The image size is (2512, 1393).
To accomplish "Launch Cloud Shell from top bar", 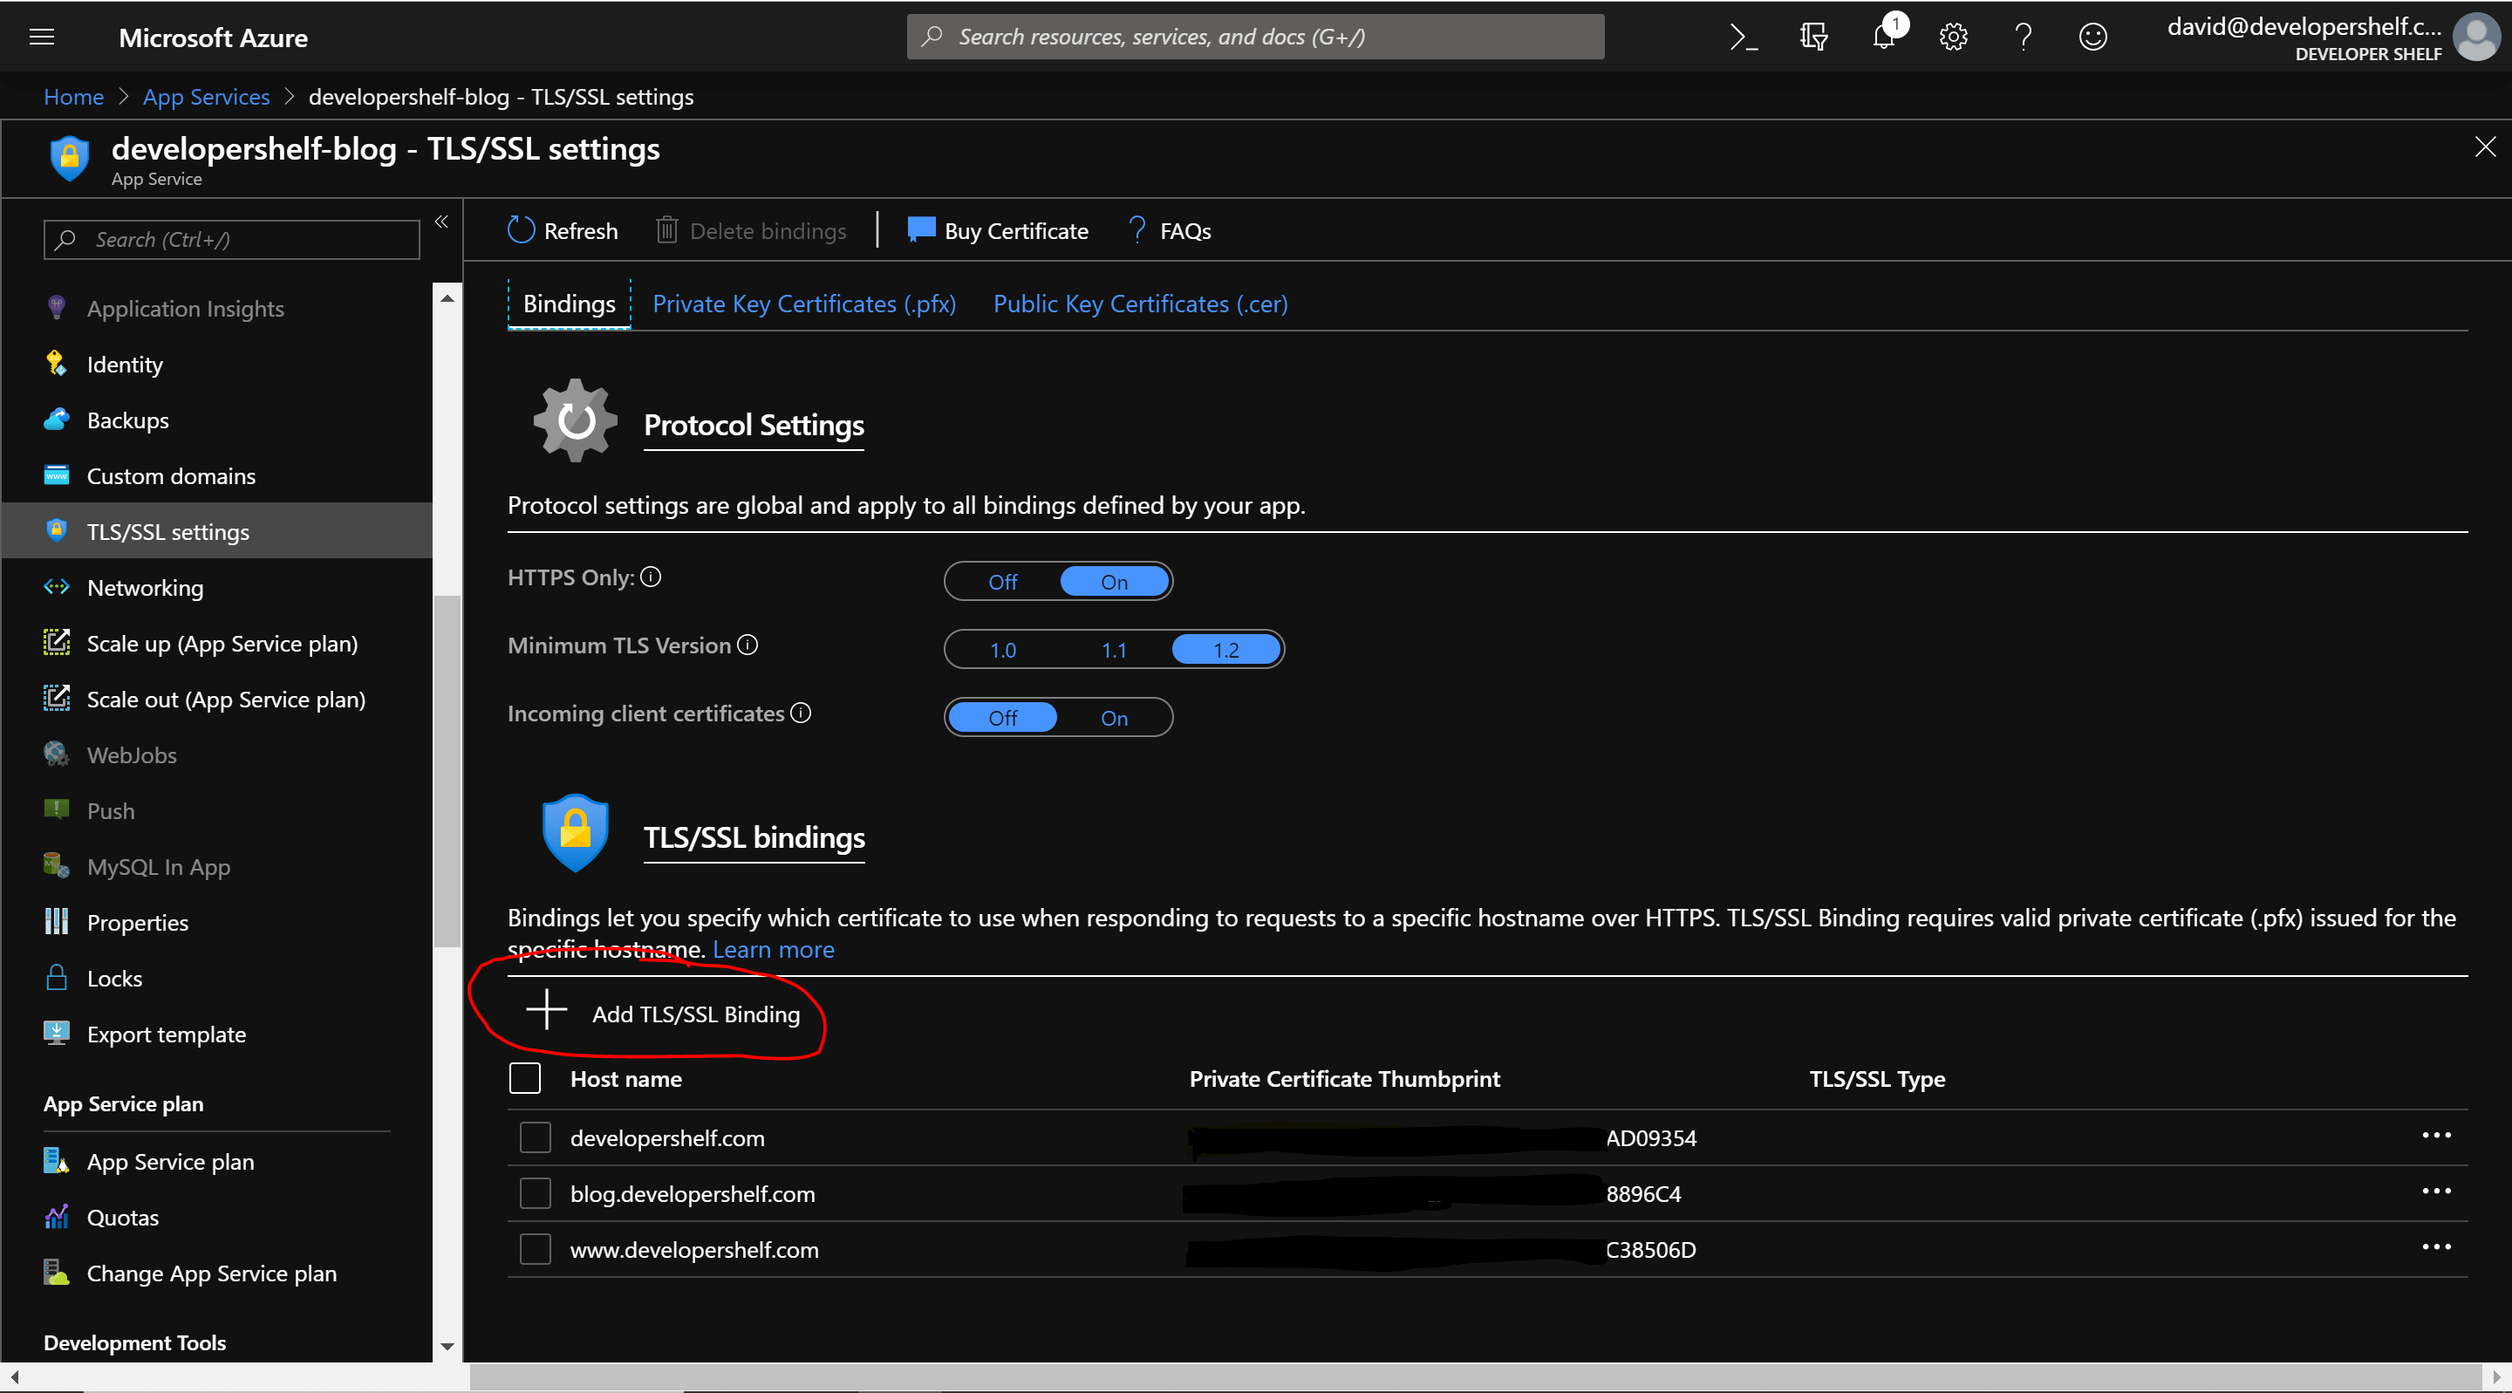I will click(x=1744, y=37).
